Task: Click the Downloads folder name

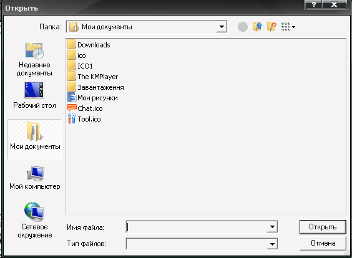Action: pos(94,45)
